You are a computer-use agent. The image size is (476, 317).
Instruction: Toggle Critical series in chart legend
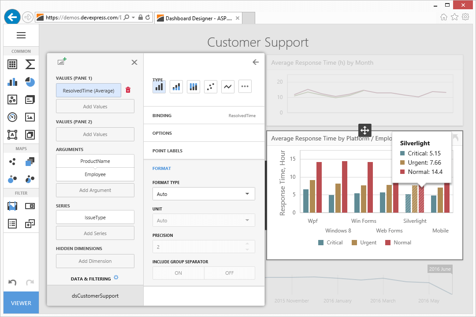tap(330, 243)
